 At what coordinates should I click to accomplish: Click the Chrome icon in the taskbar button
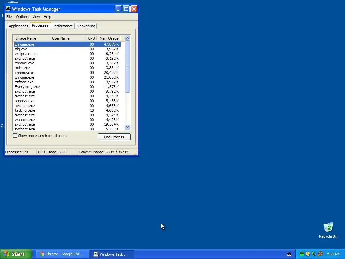point(42,254)
